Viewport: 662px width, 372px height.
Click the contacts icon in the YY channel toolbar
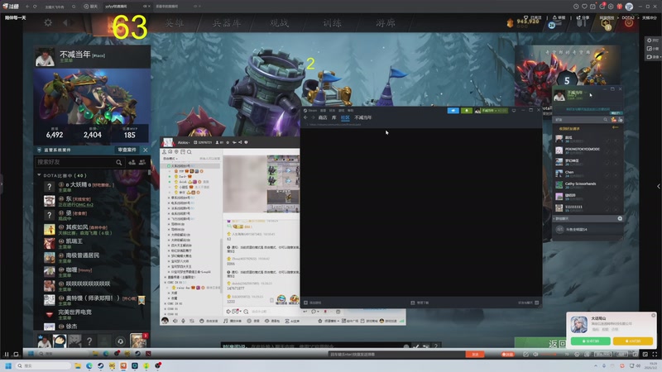tap(164, 152)
